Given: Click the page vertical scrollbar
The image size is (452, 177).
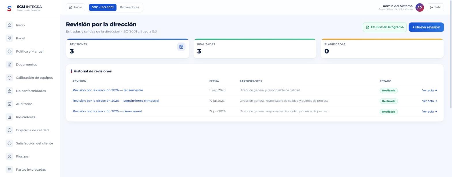Looking at the screenshot, I should (451, 54).
